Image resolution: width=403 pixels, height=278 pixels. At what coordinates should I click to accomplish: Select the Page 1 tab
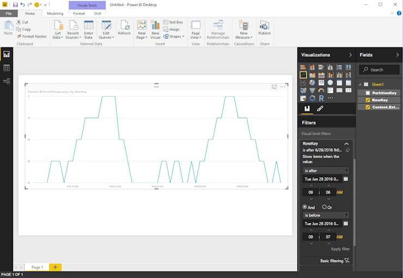[x=37, y=267]
